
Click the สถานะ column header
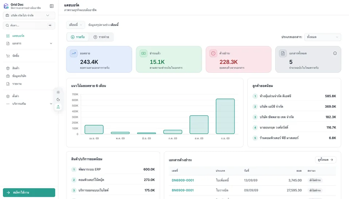pos(312,171)
